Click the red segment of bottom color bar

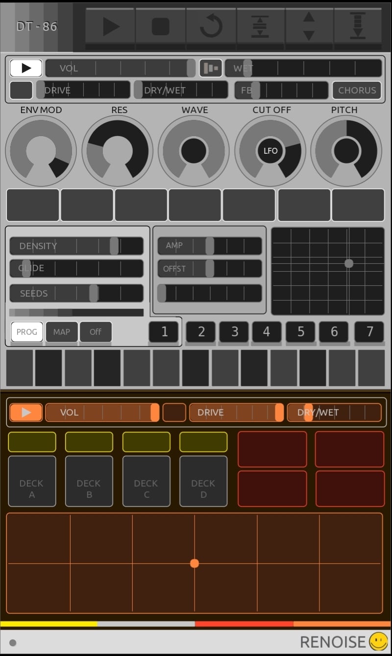(244, 624)
